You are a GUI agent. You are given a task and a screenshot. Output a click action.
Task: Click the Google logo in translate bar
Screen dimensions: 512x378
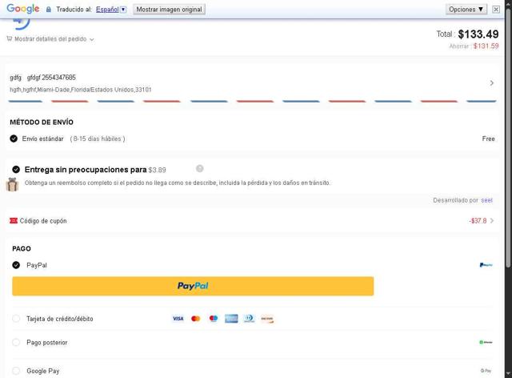(x=23, y=9)
